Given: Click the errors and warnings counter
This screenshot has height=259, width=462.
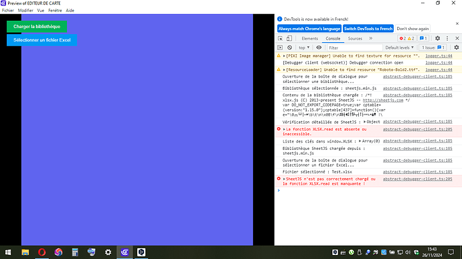Looking at the screenshot, I should 406,38.
